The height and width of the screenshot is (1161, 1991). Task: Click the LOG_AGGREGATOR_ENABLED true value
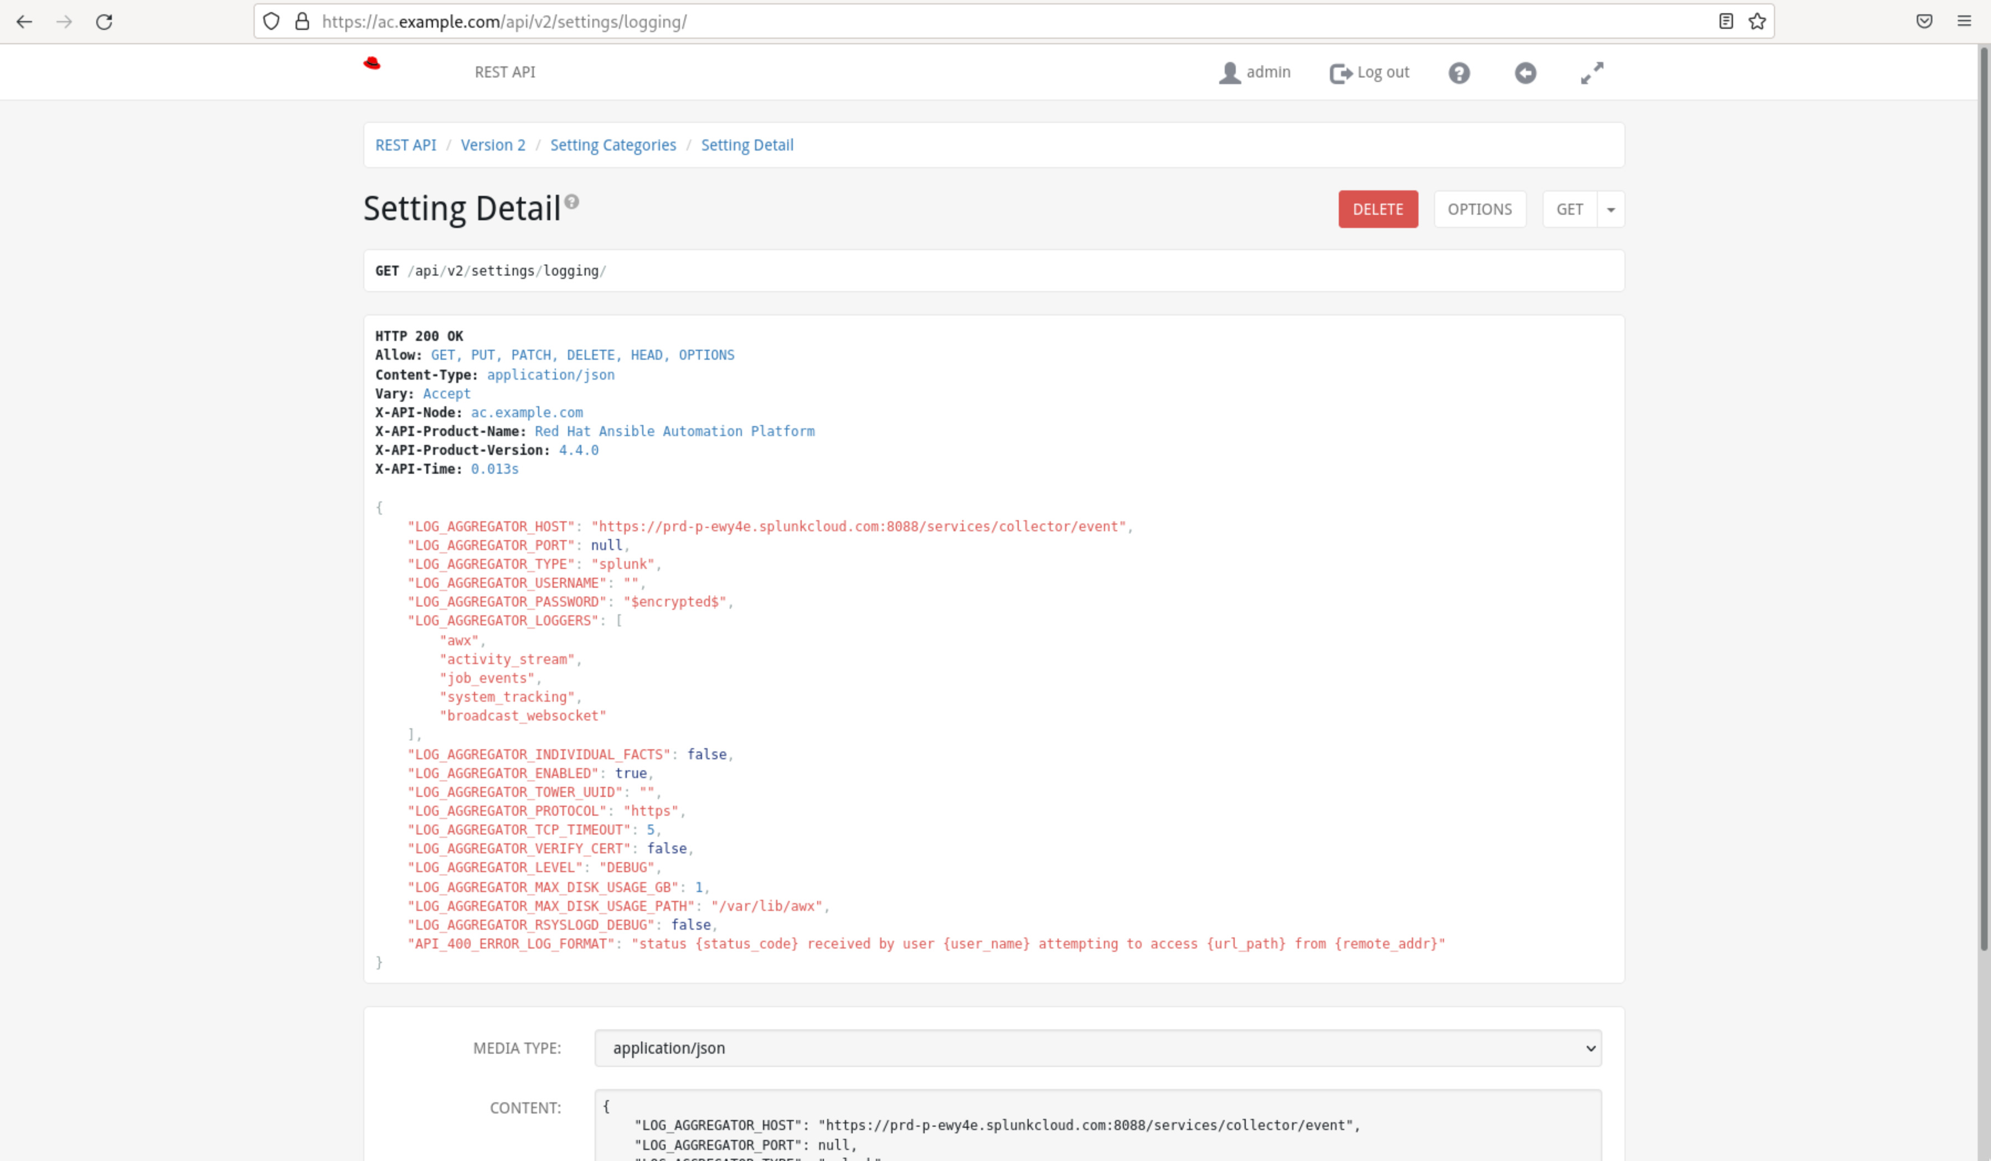pyautogui.click(x=631, y=773)
